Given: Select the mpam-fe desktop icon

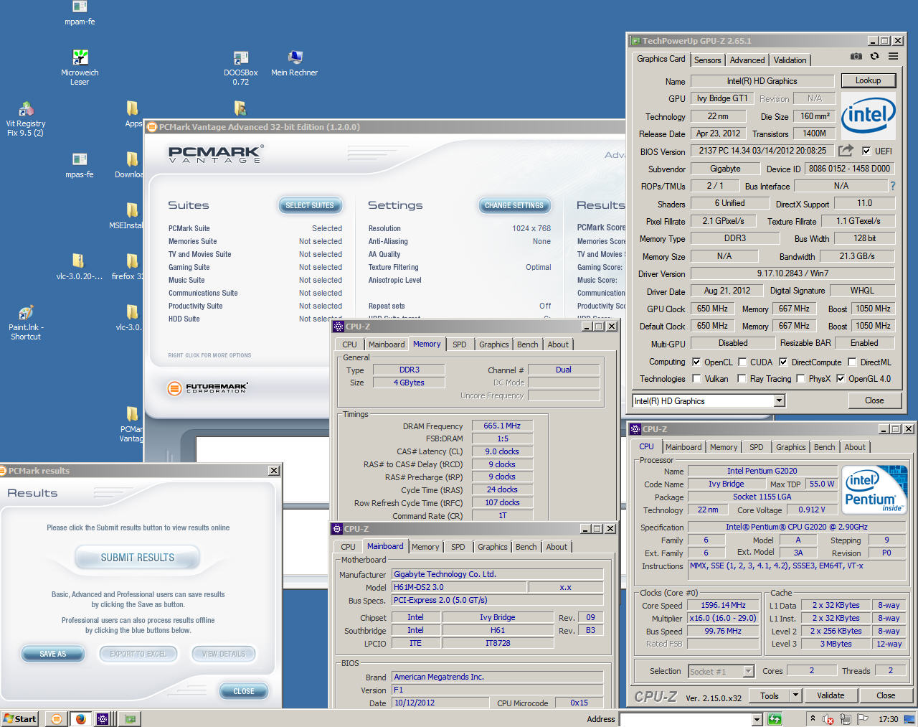Looking at the screenshot, I should pos(80,12).
